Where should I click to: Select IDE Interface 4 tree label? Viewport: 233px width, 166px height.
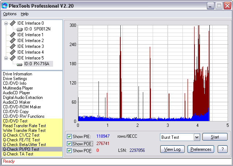coord(31,52)
